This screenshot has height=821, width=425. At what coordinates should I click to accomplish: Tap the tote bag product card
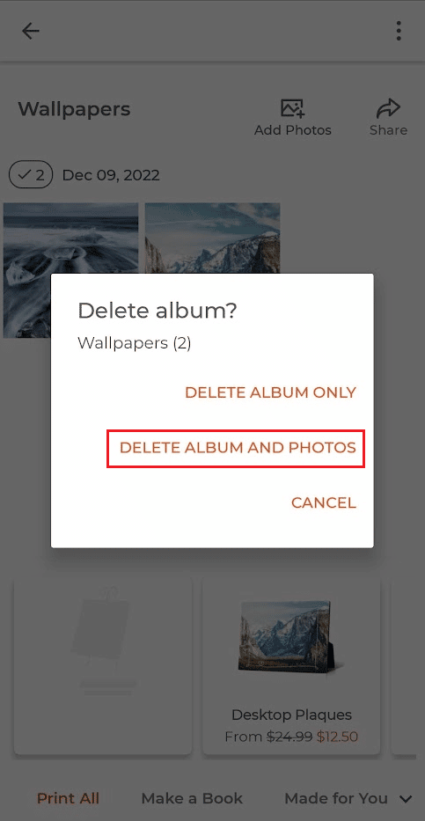pyautogui.click(x=103, y=666)
